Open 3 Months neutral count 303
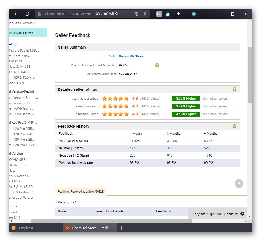261x241 pixels. click(169, 148)
